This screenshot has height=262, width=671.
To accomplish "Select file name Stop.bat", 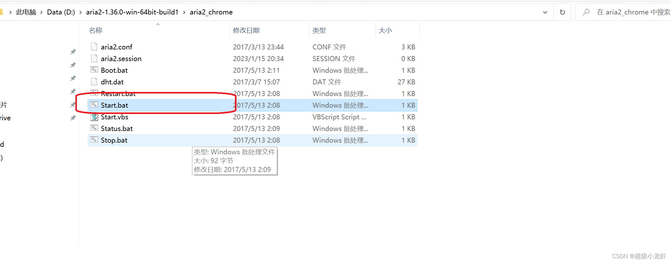I will click(114, 140).
